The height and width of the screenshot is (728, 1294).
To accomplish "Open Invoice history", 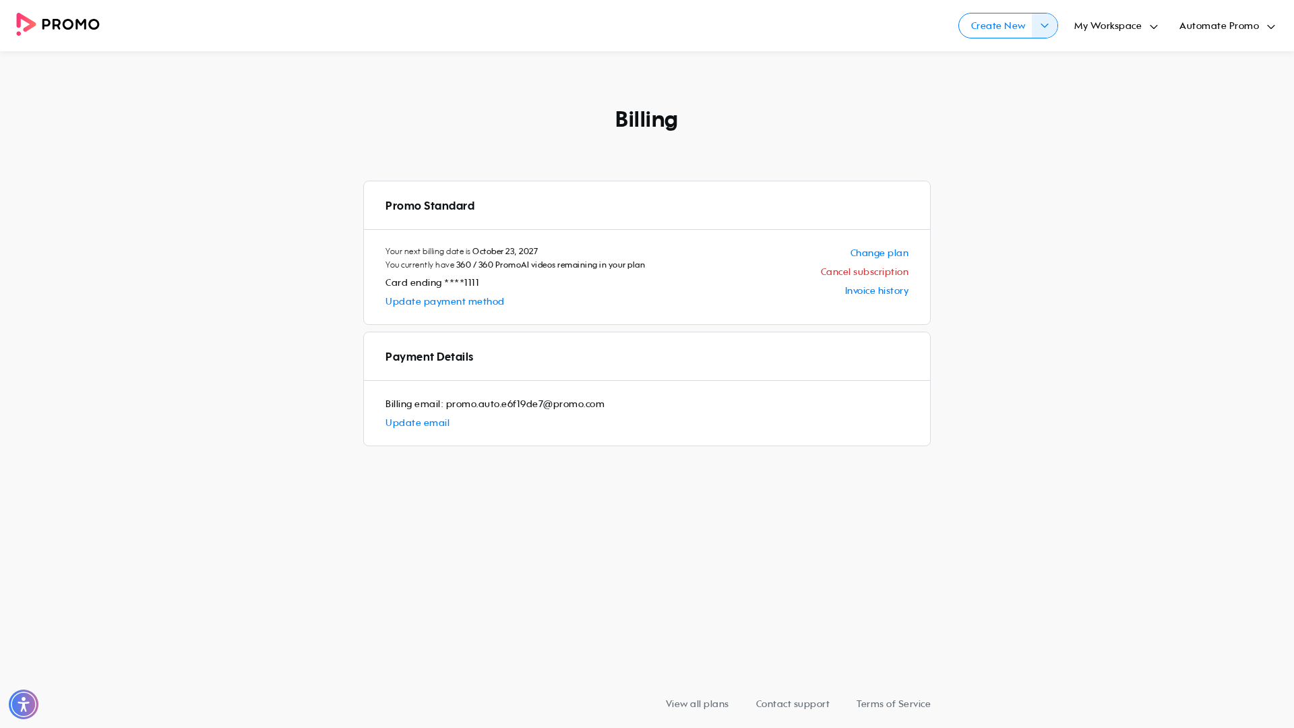I will (x=876, y=291).
